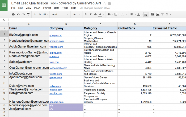Select cell BizDev@google.com
The image size is (186, 117).
pyautogui.click(x=29, y=34)
